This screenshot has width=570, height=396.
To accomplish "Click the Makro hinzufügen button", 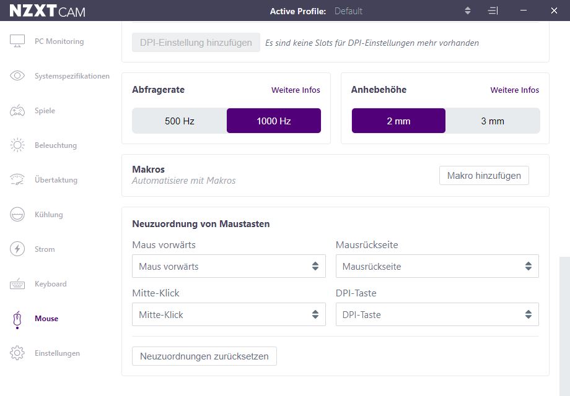I will (484, 176).
